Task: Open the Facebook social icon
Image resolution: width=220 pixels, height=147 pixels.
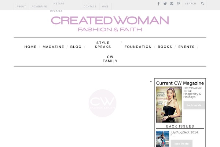Action: (x=158, y=4)
